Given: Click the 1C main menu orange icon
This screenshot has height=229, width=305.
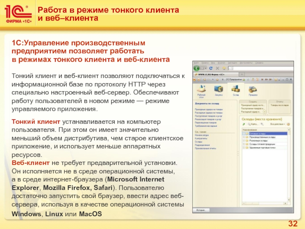Looking at the screenshot, I should 194,79.
